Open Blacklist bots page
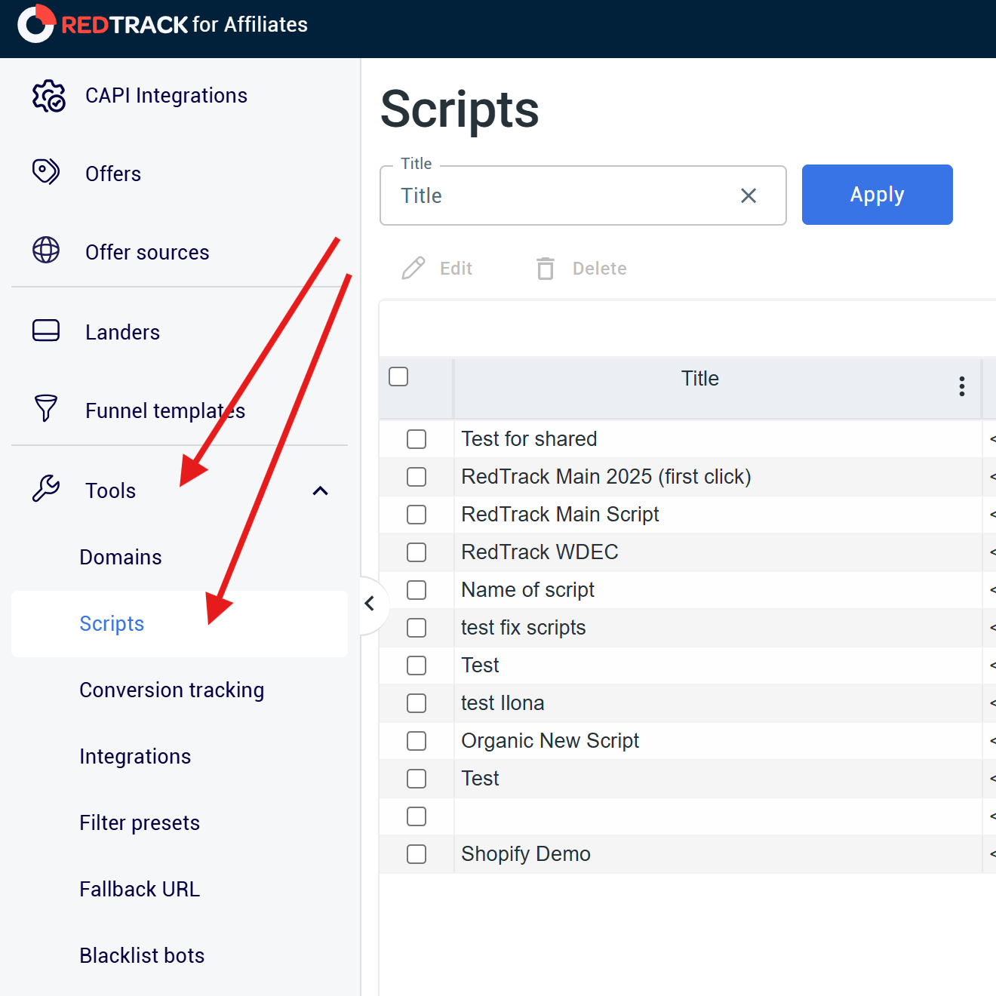Viewport: 996px width, 996px height. [142, 956]
